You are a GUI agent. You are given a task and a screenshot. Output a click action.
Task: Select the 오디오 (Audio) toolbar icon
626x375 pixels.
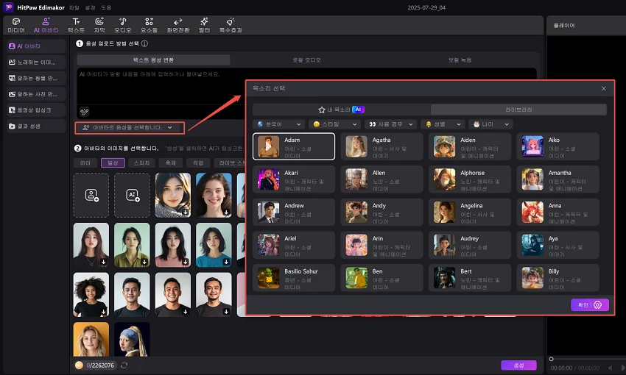124,25
